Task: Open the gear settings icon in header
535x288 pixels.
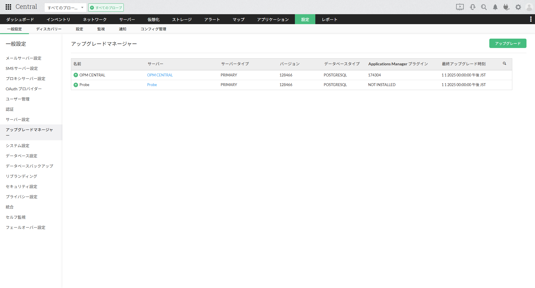Action: pyautogui.click(x=518, y=7)
